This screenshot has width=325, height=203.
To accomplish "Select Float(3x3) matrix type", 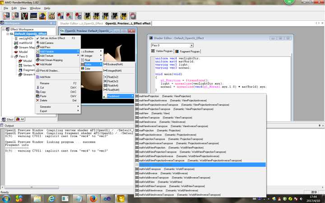I will [119, 81].
